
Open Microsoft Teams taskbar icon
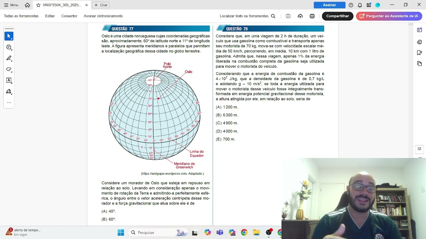pyautogui.click(x=220, y=232)
